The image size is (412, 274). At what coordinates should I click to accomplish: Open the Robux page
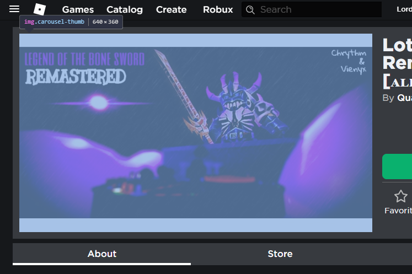click(218, 9)
